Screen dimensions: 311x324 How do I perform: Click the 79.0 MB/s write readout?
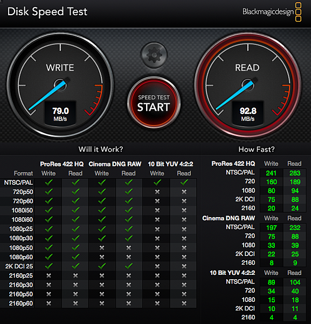(60, 113)
